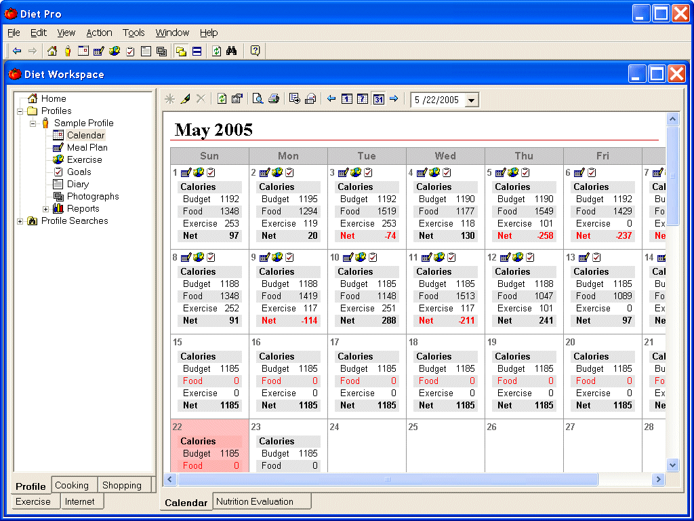Click the main toolbar Back arrow
Screen dimensions: 694x521
(17, 51)
